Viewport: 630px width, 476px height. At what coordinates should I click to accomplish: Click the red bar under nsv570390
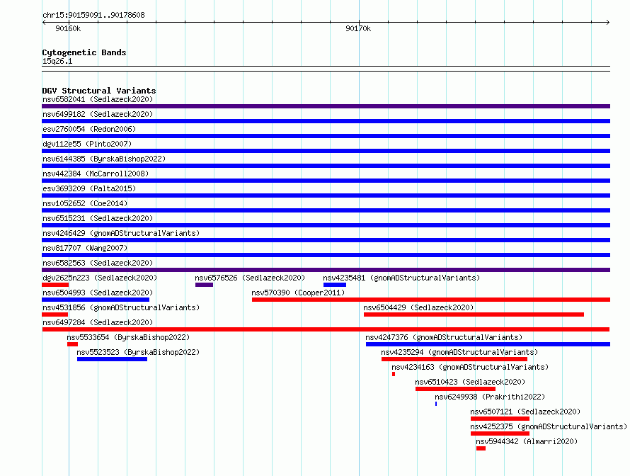pos(431,300)
